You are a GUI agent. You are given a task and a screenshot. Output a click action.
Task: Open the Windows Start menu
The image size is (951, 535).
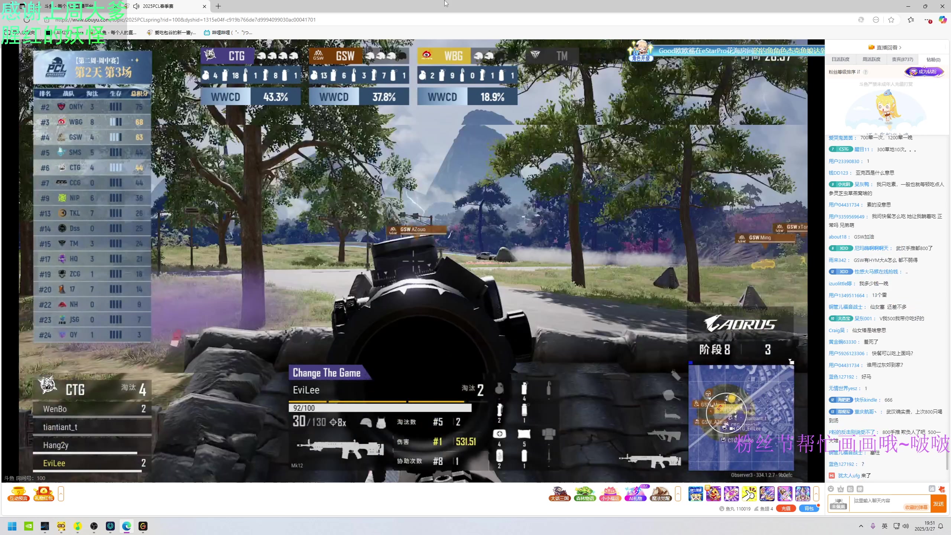coord(12,526)
